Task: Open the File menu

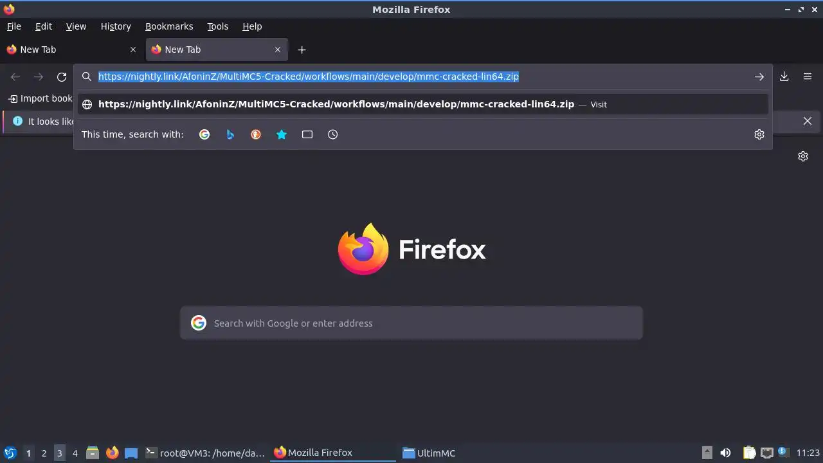Action: click(14, 26)
